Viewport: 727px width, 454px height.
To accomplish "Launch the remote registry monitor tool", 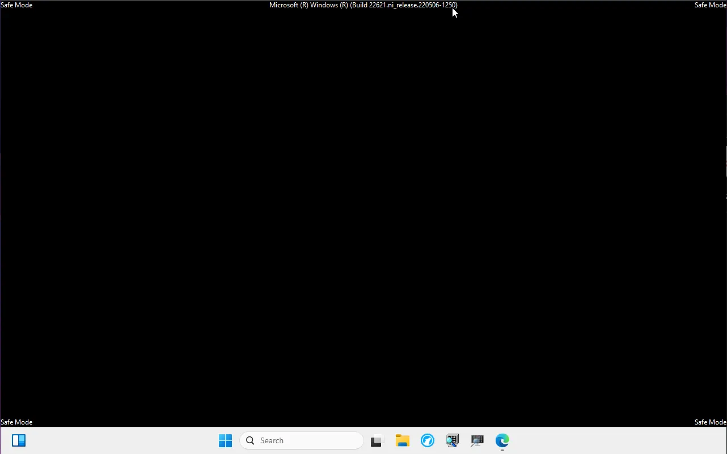I will point(477,440).
